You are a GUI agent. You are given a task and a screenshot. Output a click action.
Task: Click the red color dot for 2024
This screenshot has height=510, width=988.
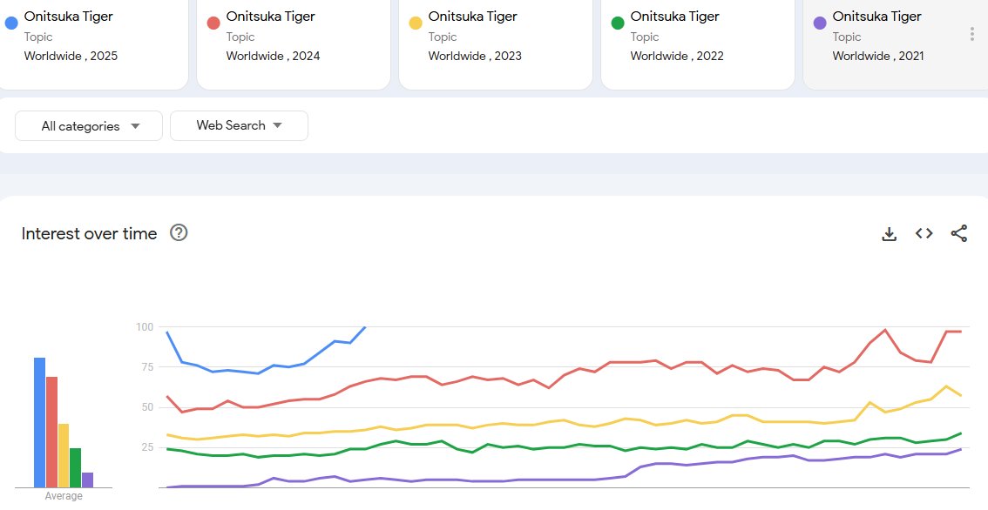tap(213, 23)
